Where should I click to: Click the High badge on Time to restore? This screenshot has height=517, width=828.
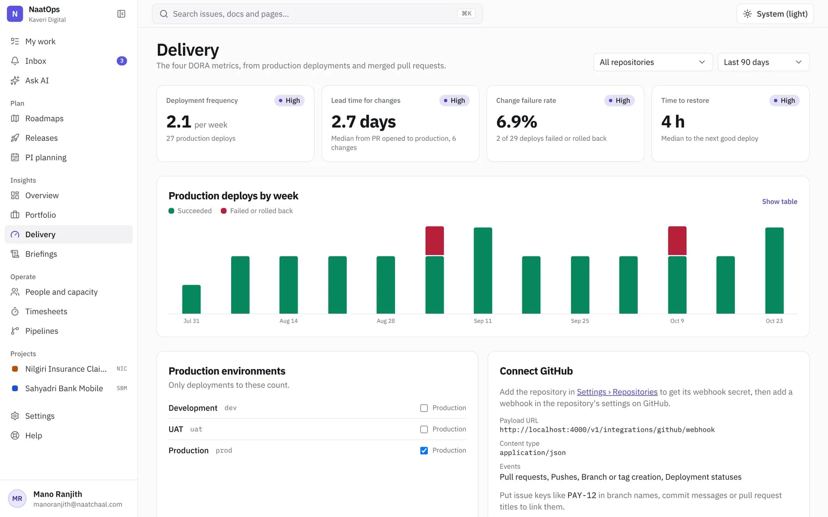click(784, 100)
